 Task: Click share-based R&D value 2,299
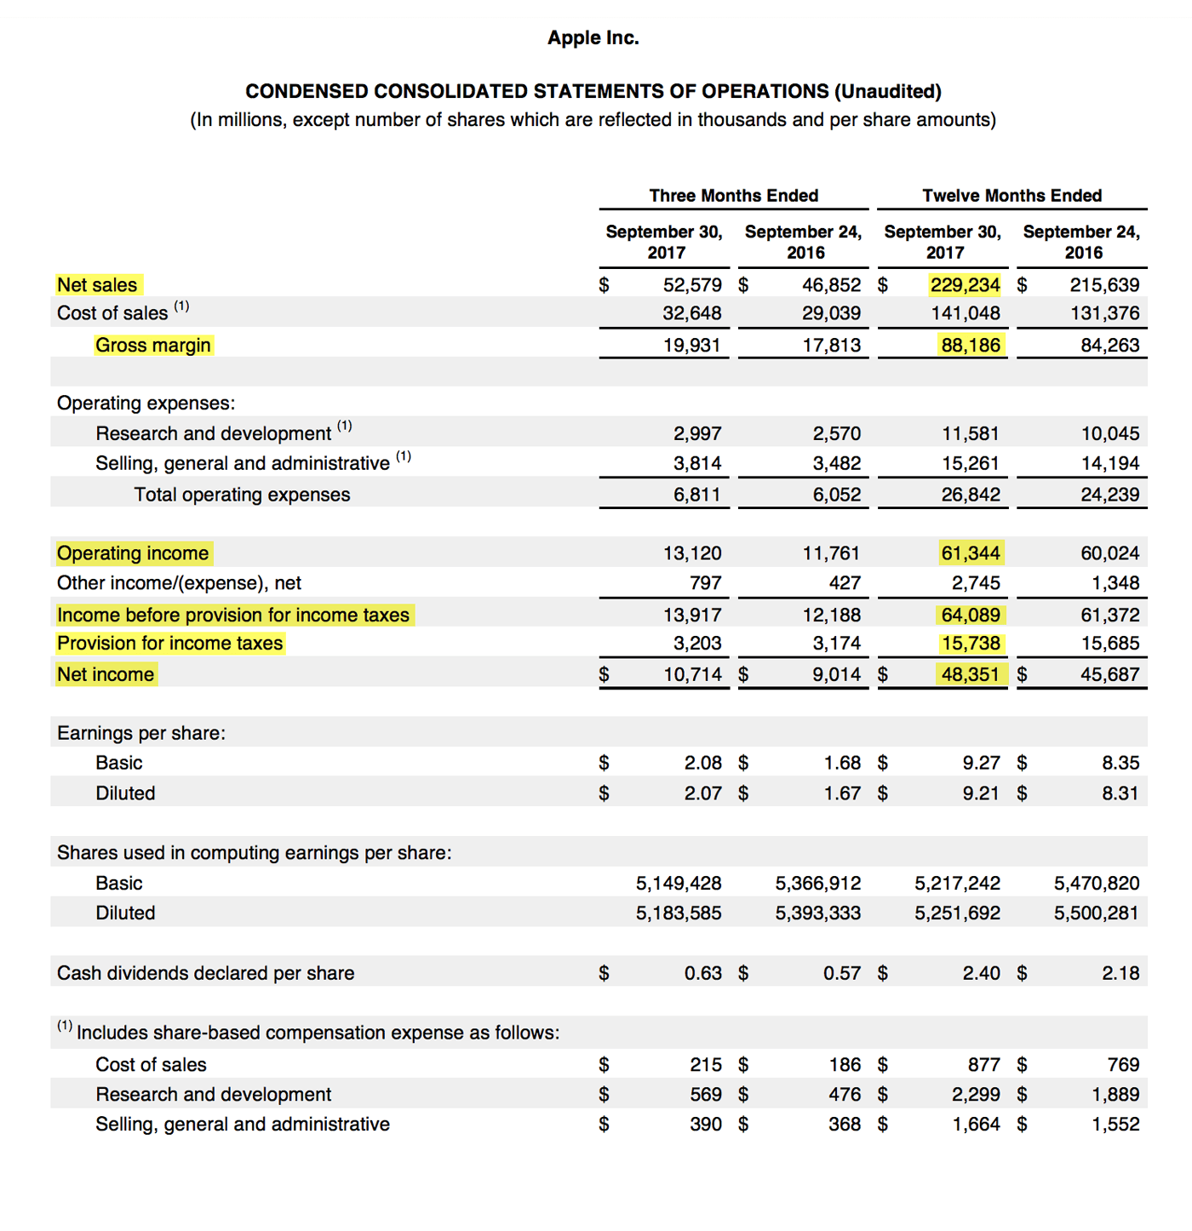click(x=976, y=1095)
